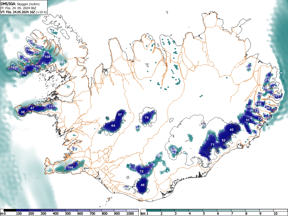Click the '3' label in the kilometre legend

tap(175, 214)
